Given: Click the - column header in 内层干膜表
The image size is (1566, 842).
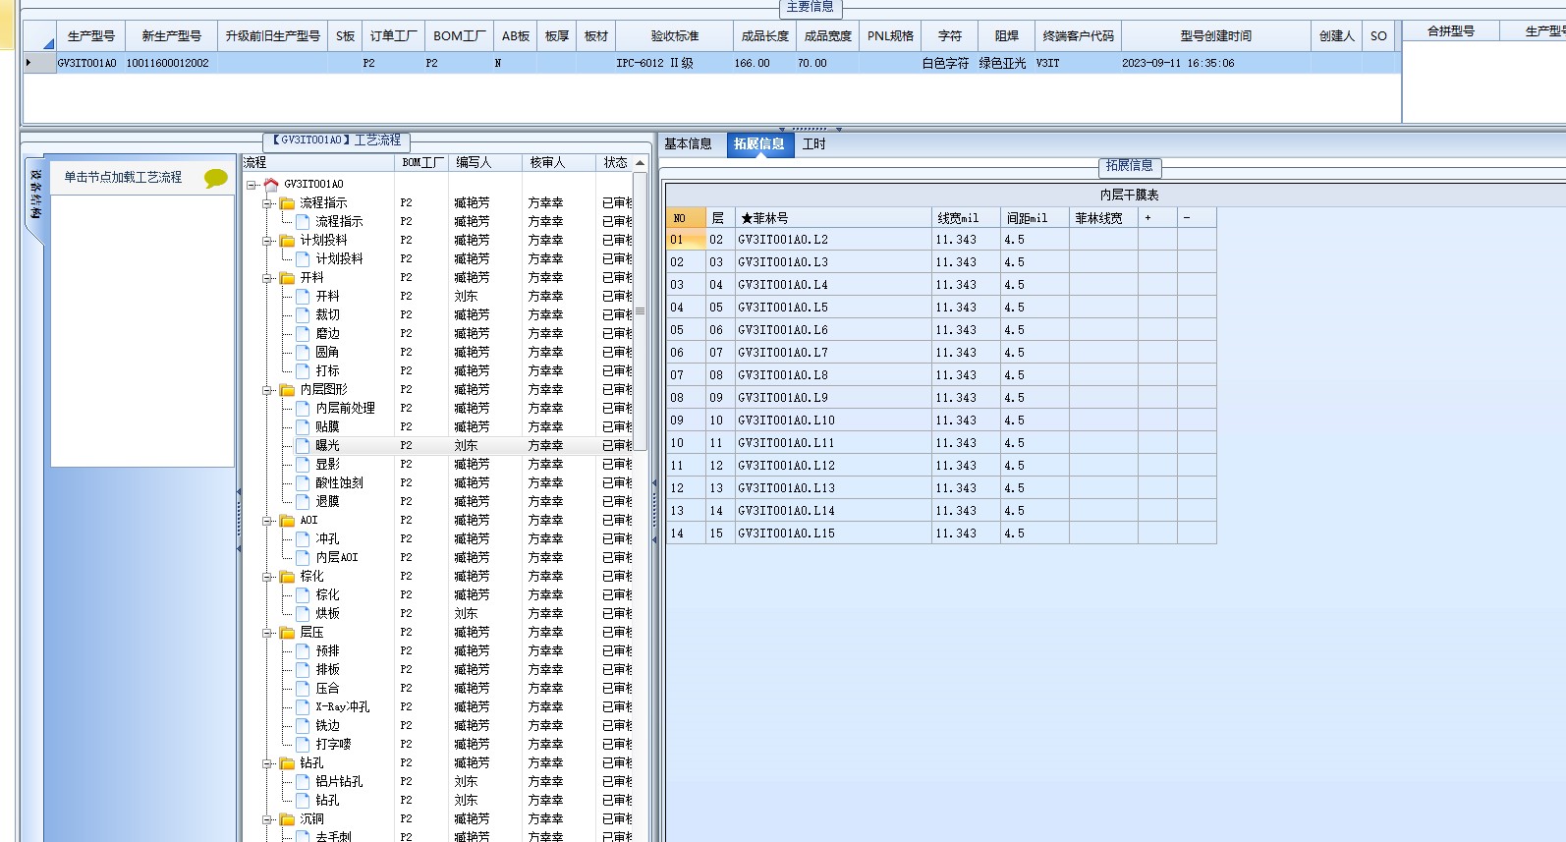Looking at the screenshot, I should 1197,218.
